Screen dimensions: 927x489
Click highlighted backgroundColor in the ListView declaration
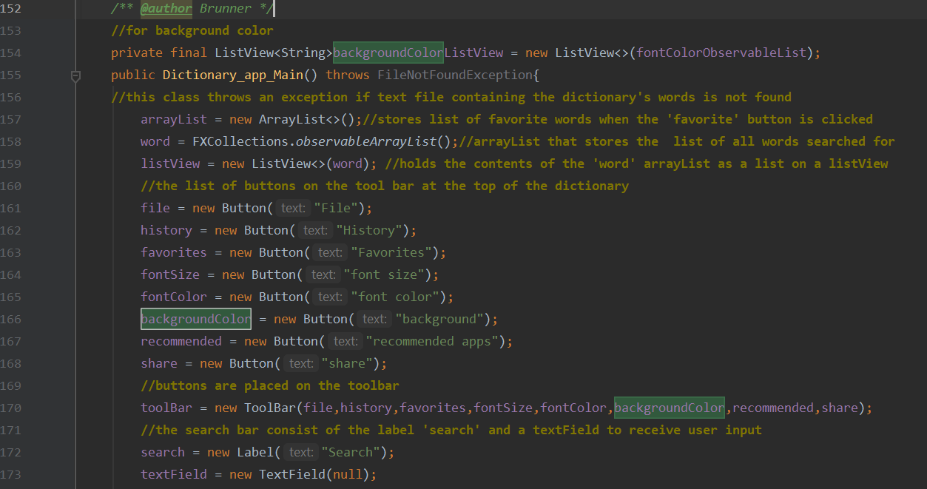(x=388, y=53)
